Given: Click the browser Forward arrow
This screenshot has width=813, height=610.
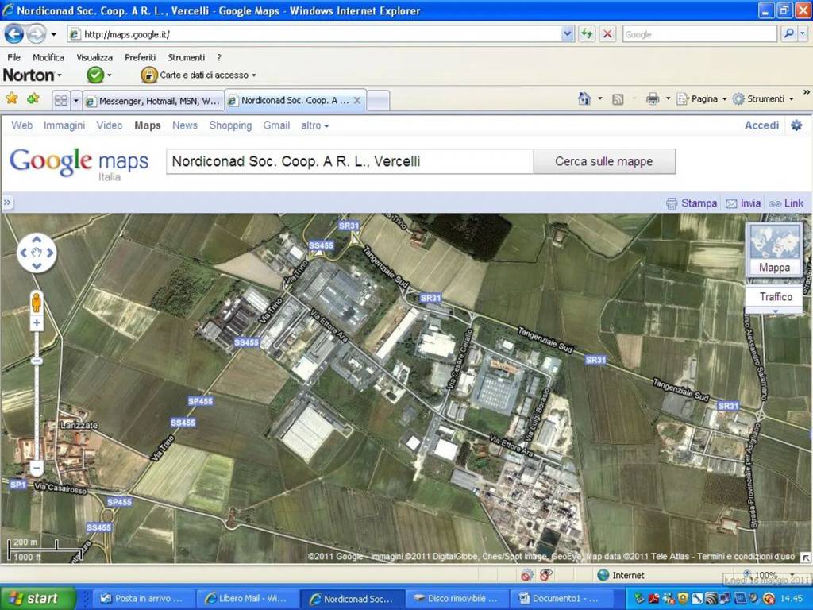Looking at the screenshot, I should [x=36, y=35].
